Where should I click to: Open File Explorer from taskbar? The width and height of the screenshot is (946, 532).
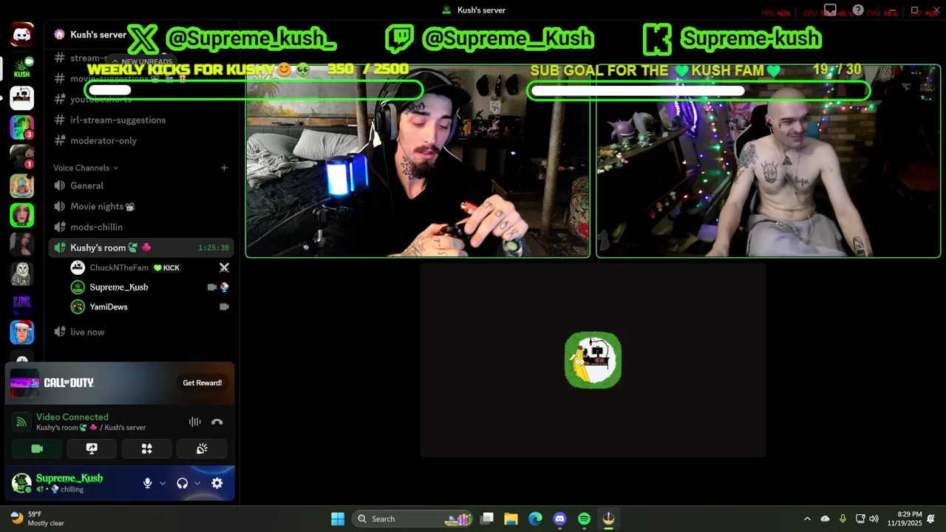(x=511, y=519)
